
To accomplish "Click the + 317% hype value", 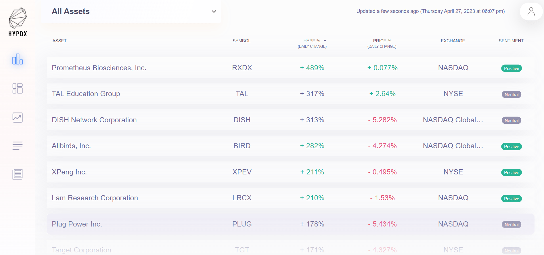I will 312,94.
